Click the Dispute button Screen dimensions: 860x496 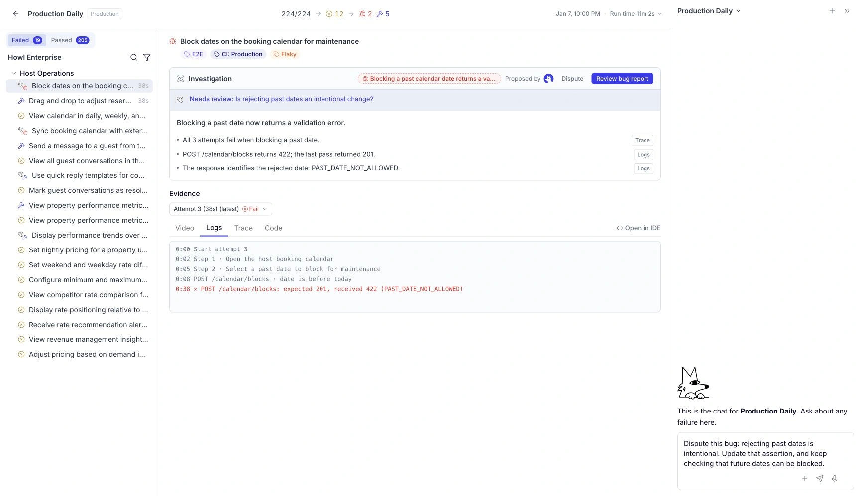click(x=572, y=79)
